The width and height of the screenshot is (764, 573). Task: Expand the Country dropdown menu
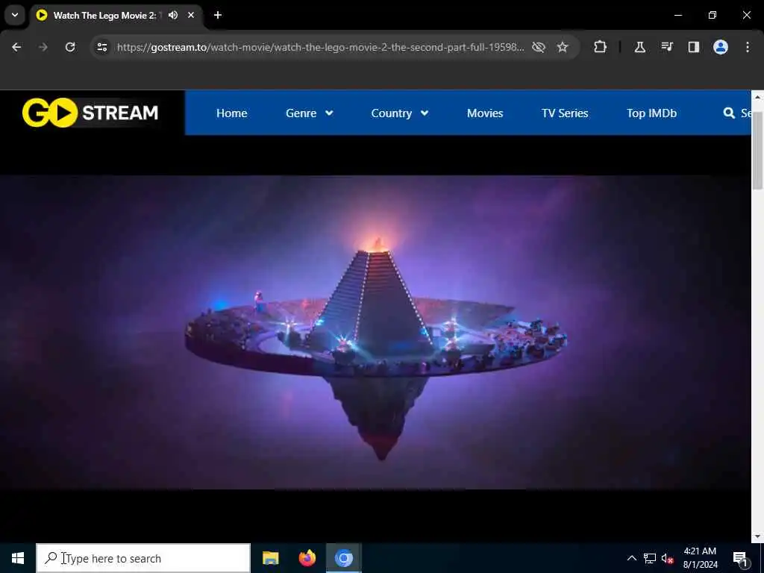click(x=400, y=113)
